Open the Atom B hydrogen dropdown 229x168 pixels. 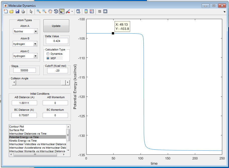(35, 44)
